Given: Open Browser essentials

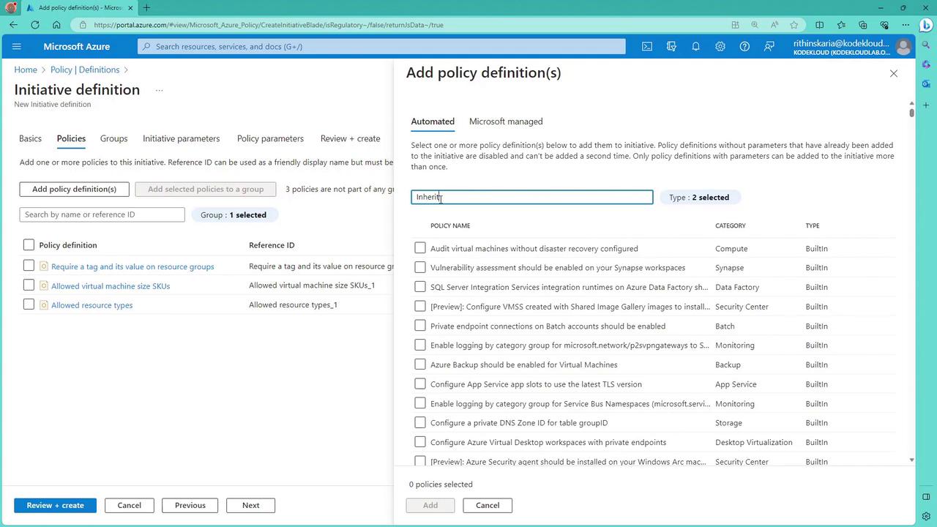Looking at the screenshot, I should tap(884, 25).
